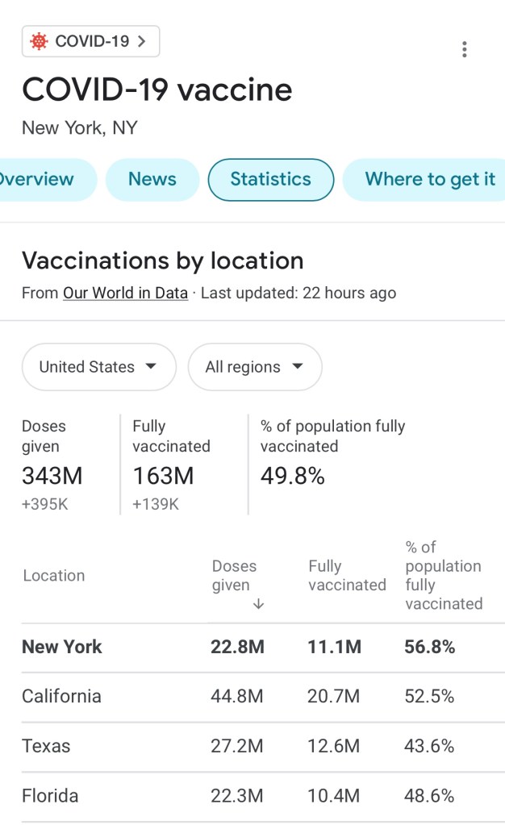Open the Where to get it tab
The height and width of the screenshot is (825, 505).
tap(429, 179)
